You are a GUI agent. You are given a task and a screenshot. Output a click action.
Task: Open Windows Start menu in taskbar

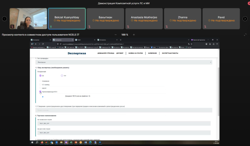pyautogui.click(x=32, y=142)
